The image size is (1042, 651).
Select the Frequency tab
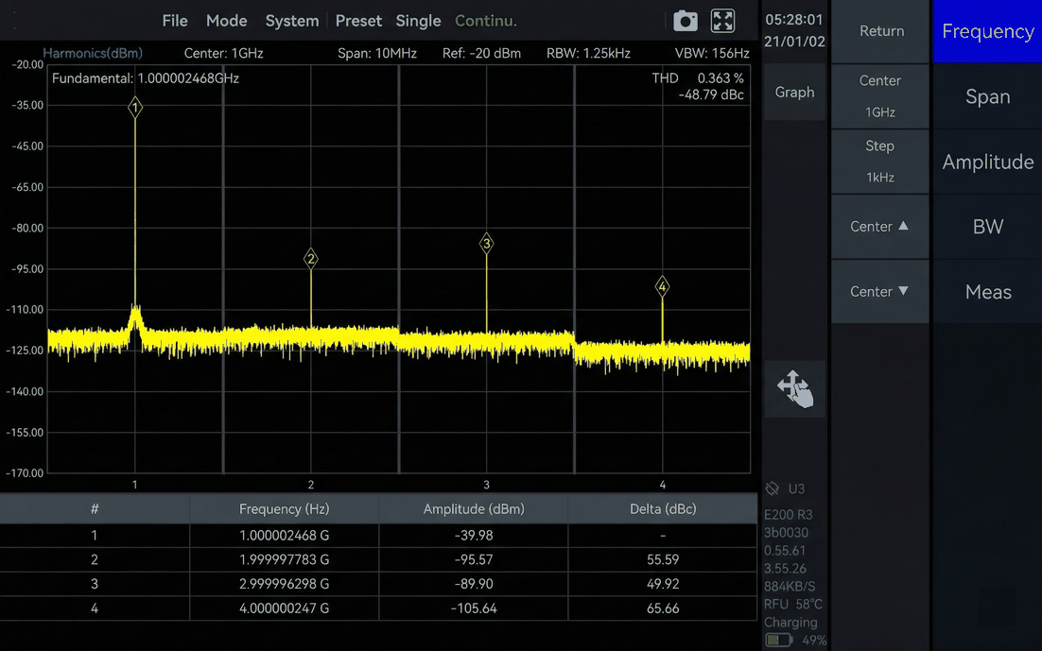(987, 31)
